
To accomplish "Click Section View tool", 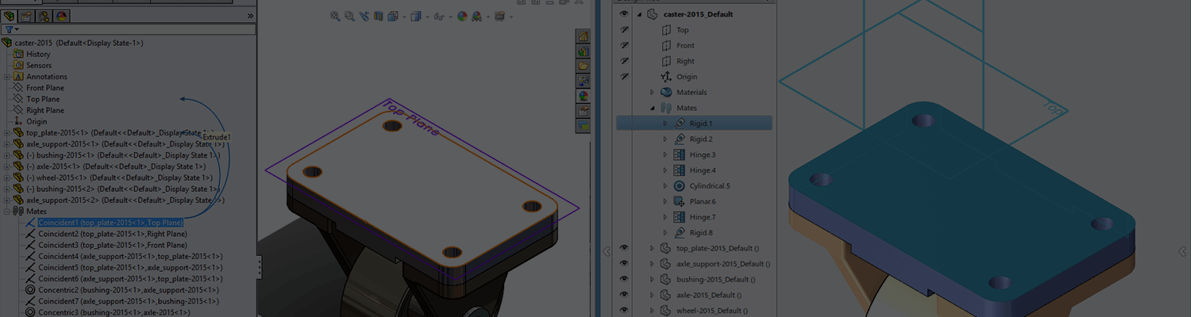I will (x=378, y=16).
